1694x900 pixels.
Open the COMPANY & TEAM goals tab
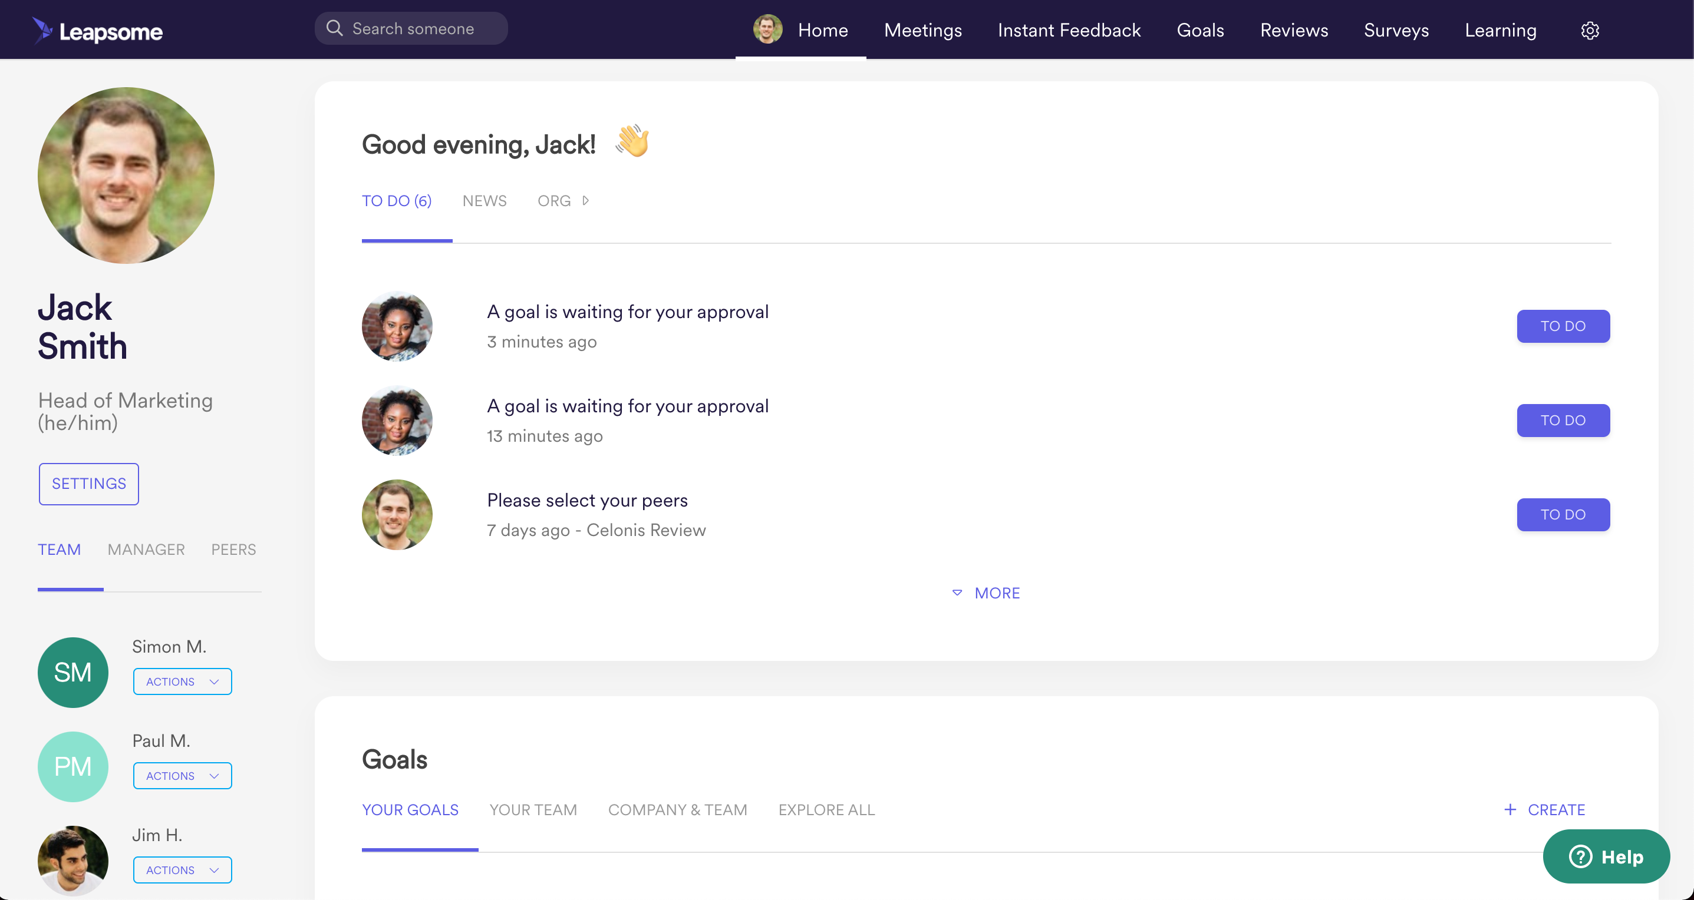pyautogui.click(x=677, y=809)
